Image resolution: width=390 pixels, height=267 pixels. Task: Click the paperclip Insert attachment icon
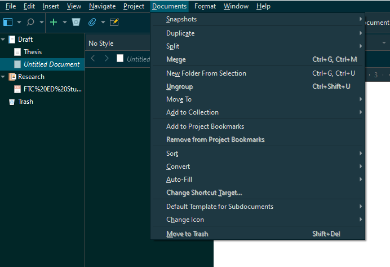(x=92, y=22)
